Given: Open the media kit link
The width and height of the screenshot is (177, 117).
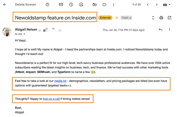Looking at the screenshot, I should click(x=60, y=81).
